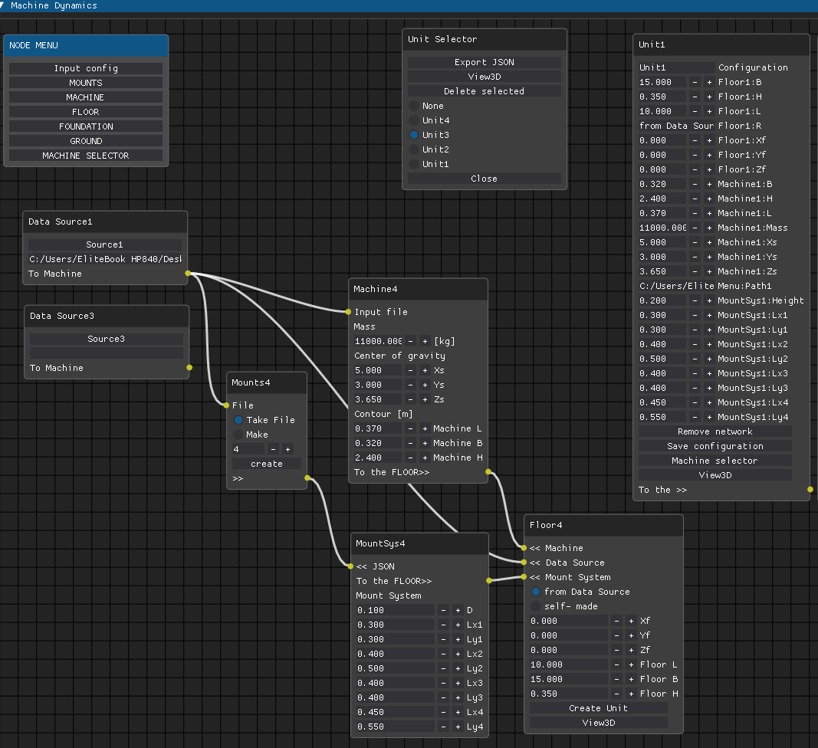Screen dimensions: 818x748
Task: Edit Machine1:Mass field in Unit1
Action: point(662,228)
